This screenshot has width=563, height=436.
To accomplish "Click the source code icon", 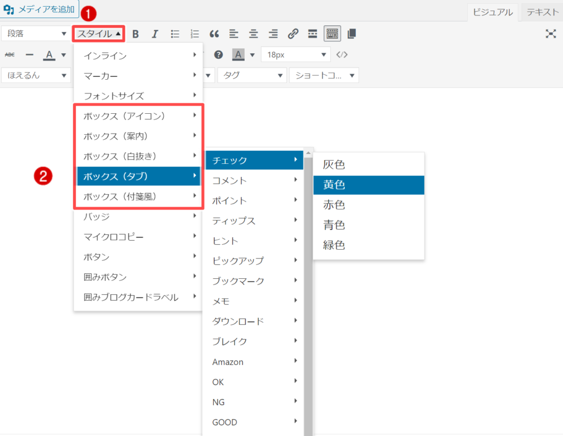I will click(x=342, y=54).
